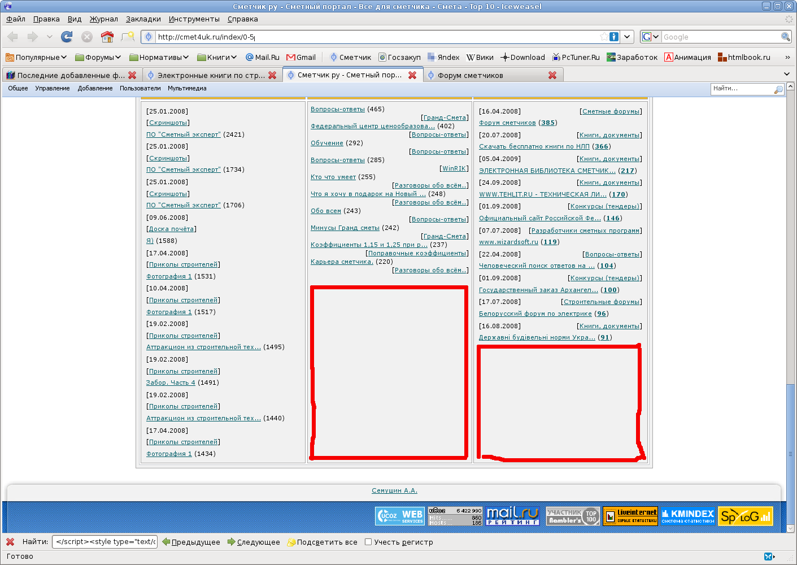Open the Белорусский форум по электрике link
797x565 pixels.
[x=535, y=314]
